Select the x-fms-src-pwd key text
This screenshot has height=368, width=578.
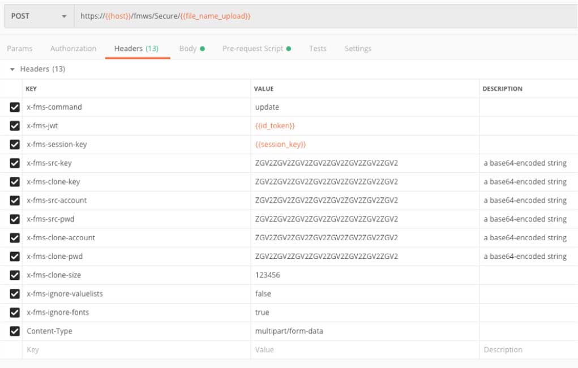coord(50,219)
